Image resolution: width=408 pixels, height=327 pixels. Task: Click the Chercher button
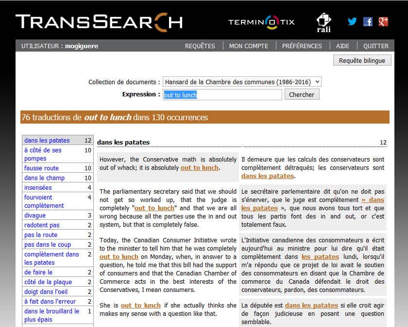coord(302,94)
